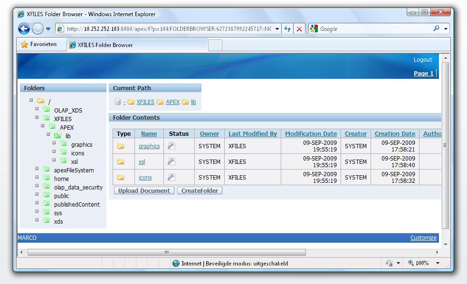
Task: Click the browser back arrow button
Action: tap(24, 29)
